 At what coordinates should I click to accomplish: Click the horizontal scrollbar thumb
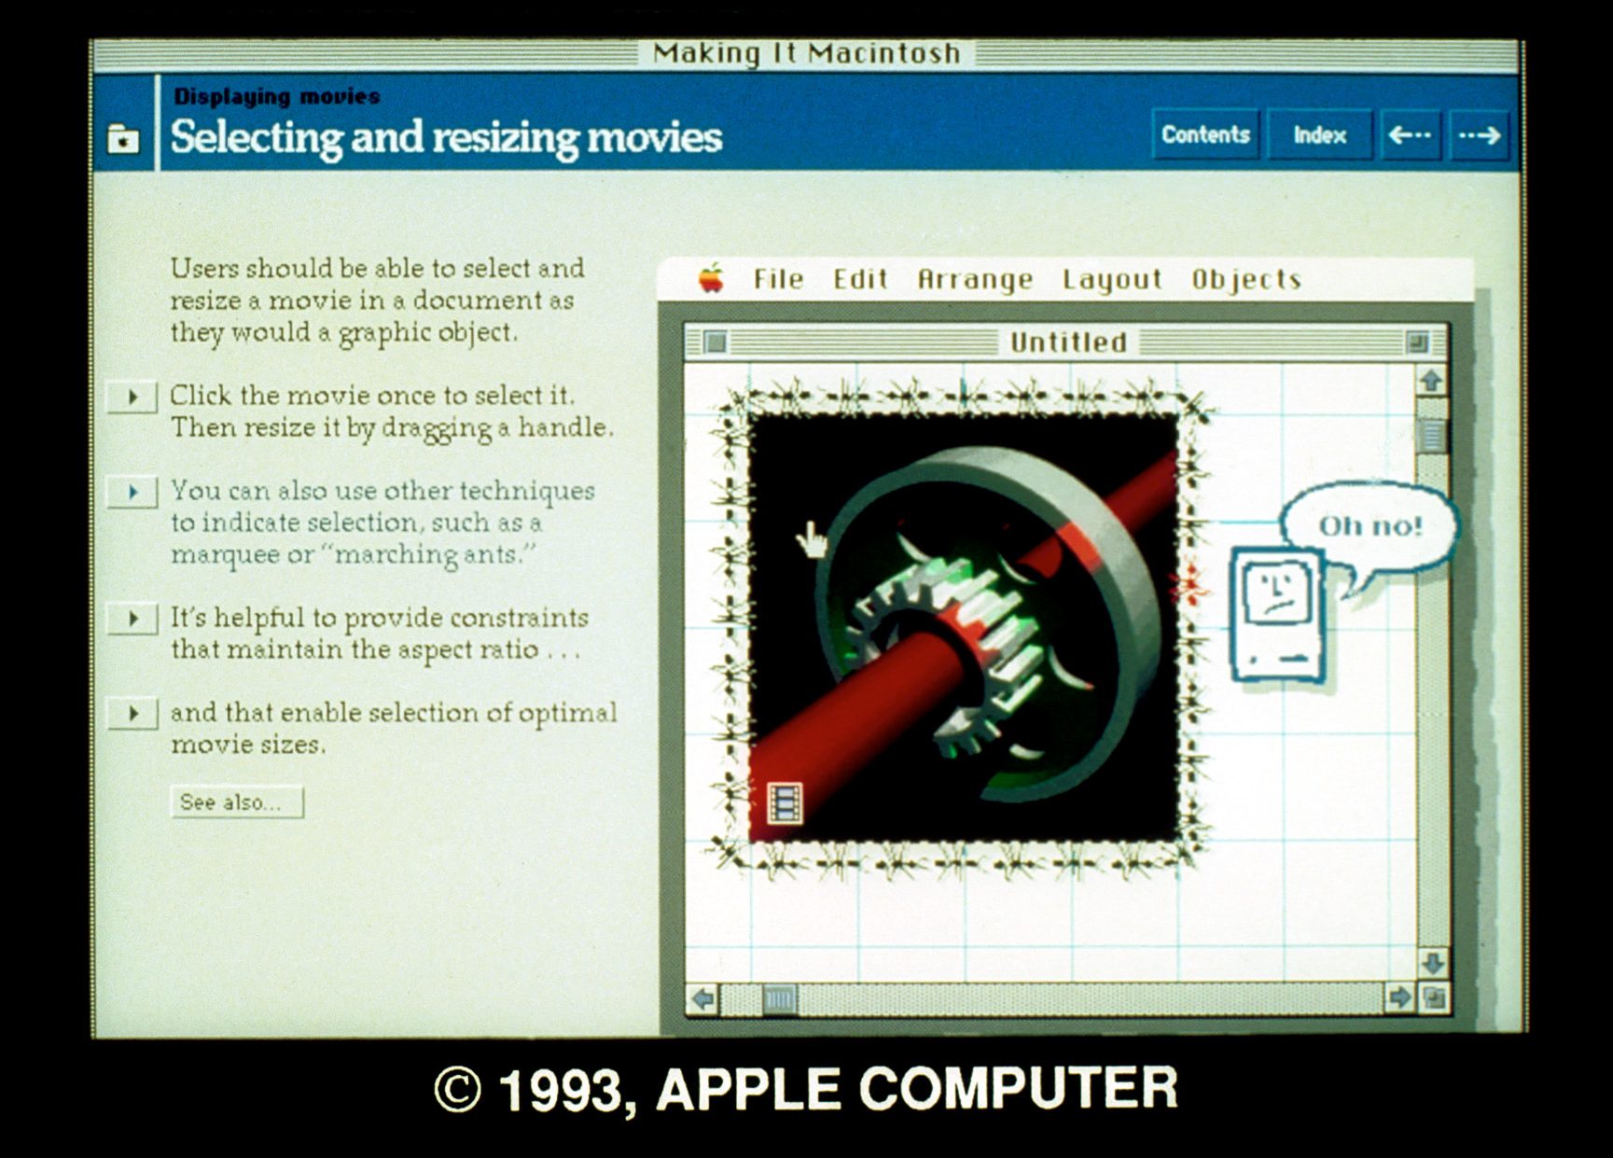pos(779,999)
